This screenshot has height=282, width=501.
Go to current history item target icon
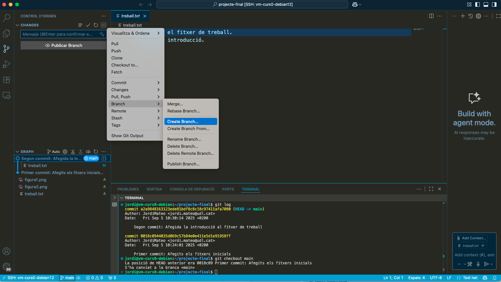click(65, 152)
